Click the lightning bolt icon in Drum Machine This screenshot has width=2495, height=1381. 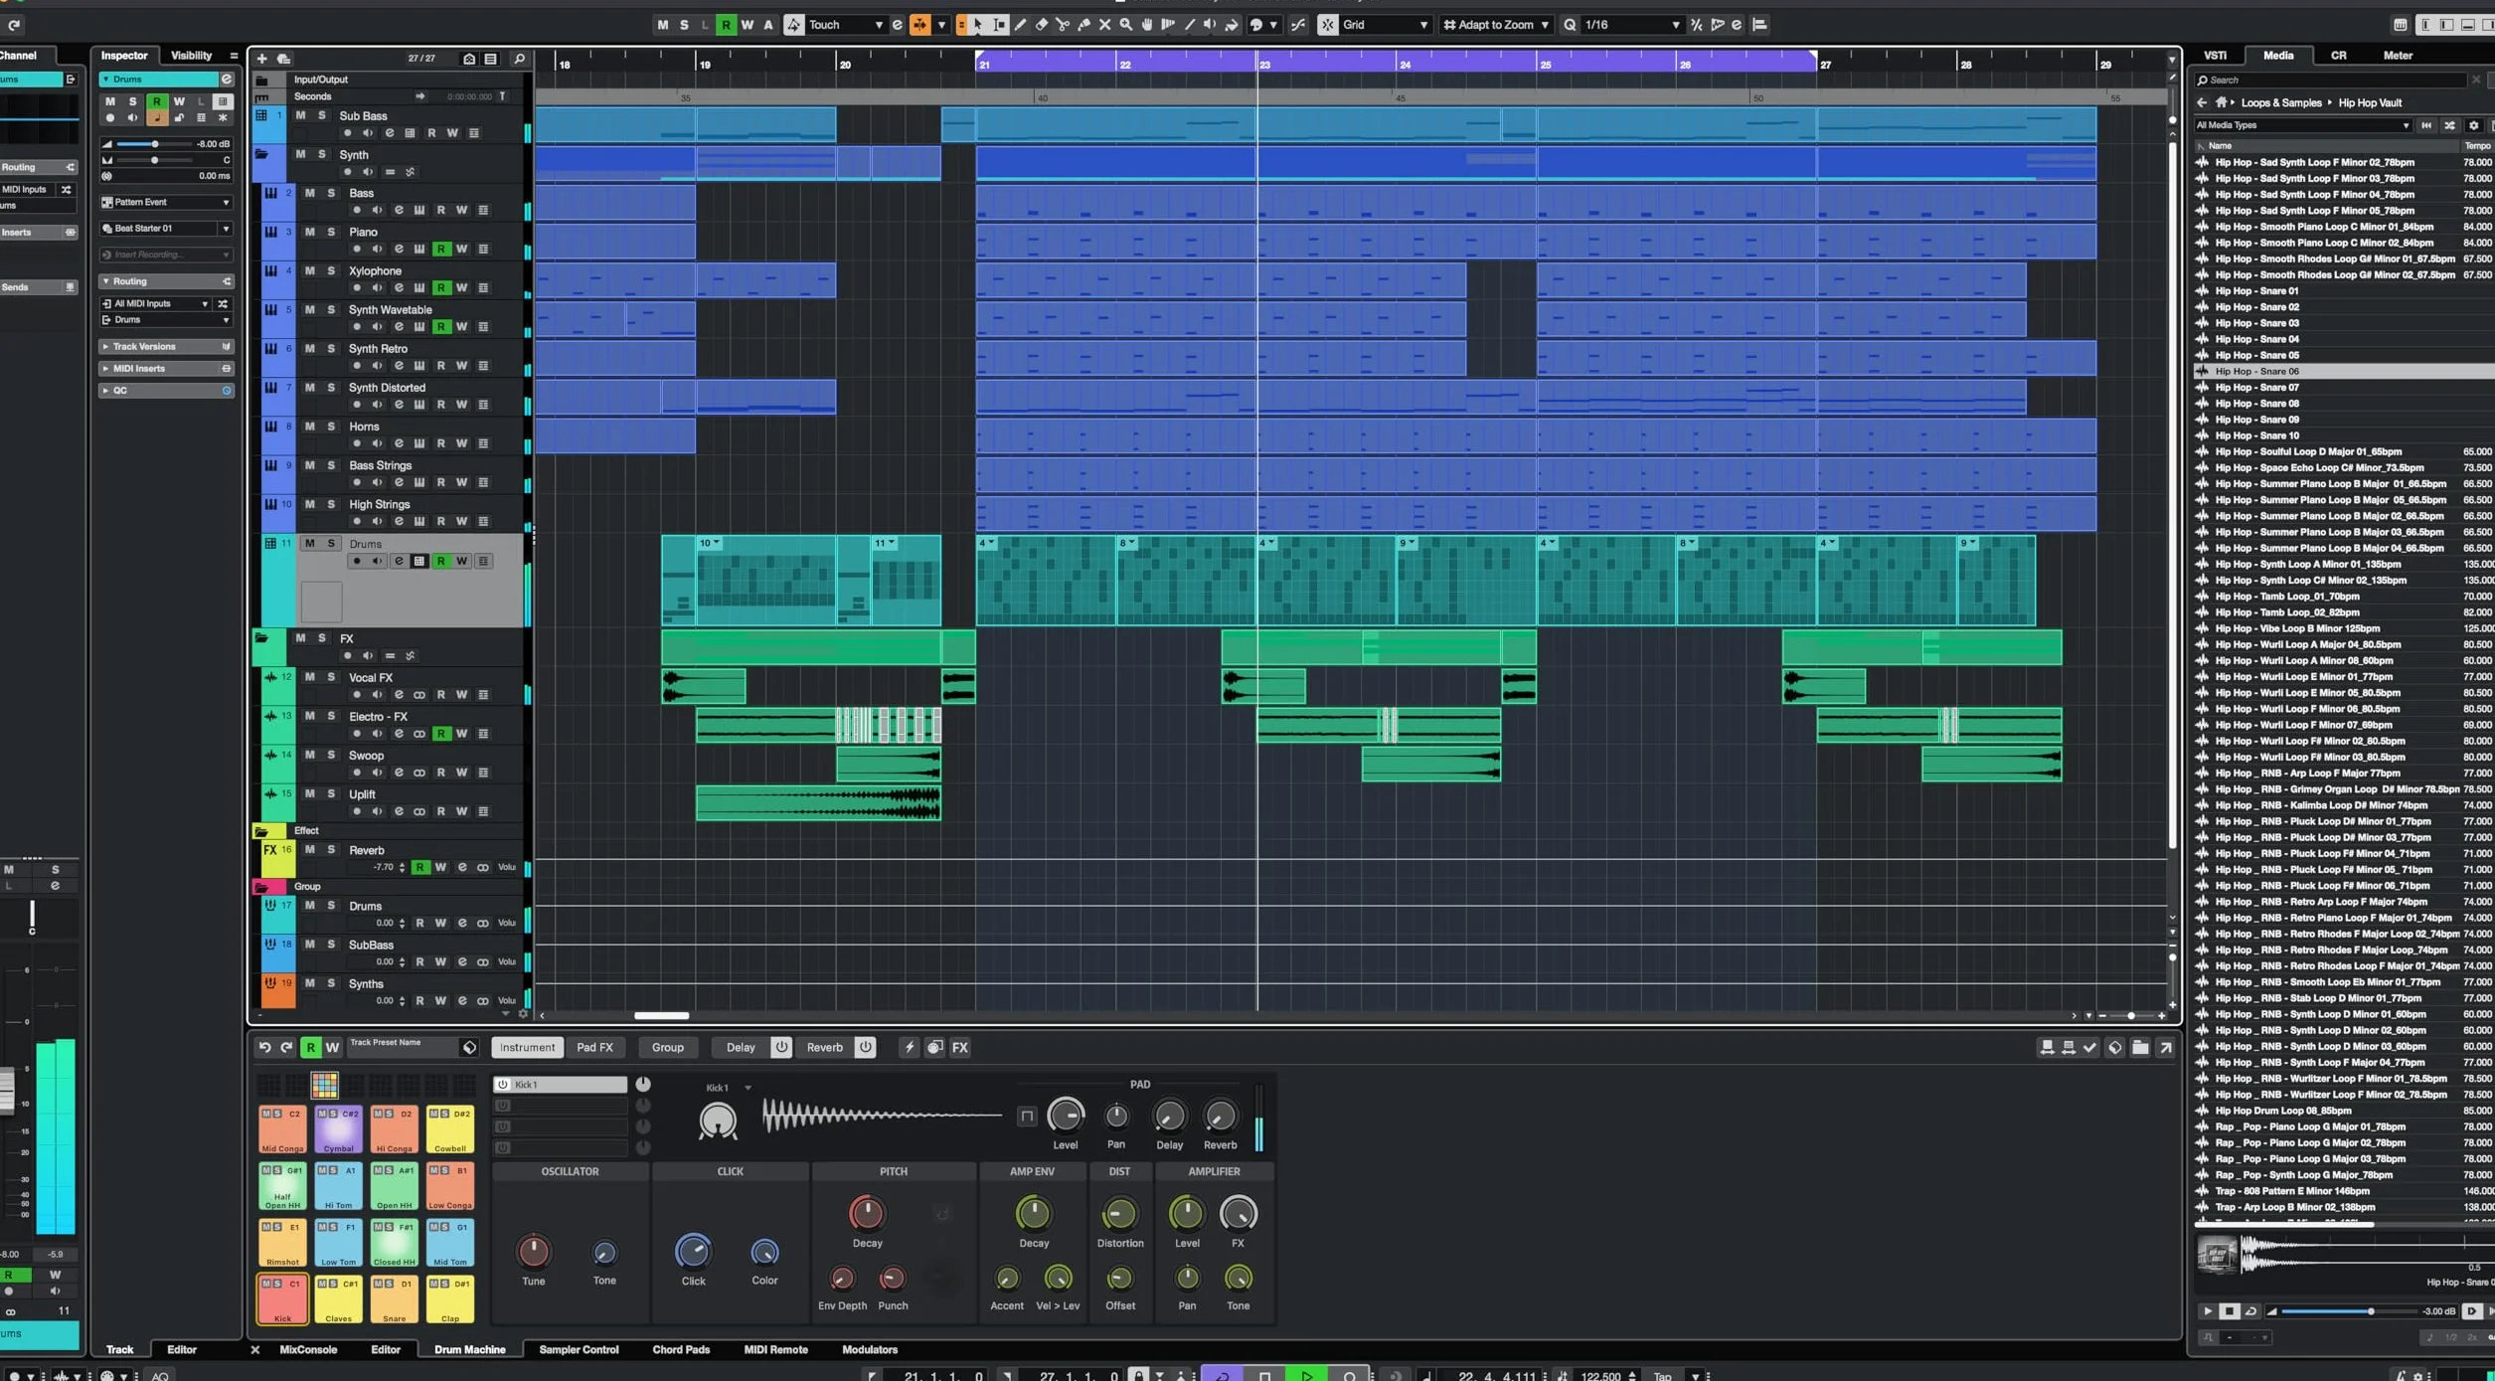[x=909, y=1047]
